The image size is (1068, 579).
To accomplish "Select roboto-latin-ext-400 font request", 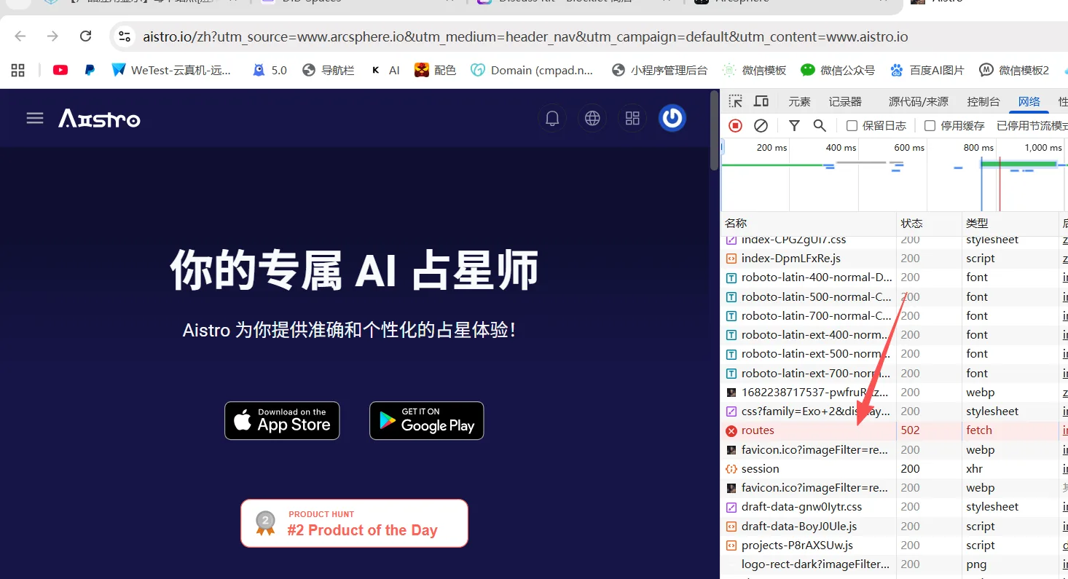I will tap(895, 334).
